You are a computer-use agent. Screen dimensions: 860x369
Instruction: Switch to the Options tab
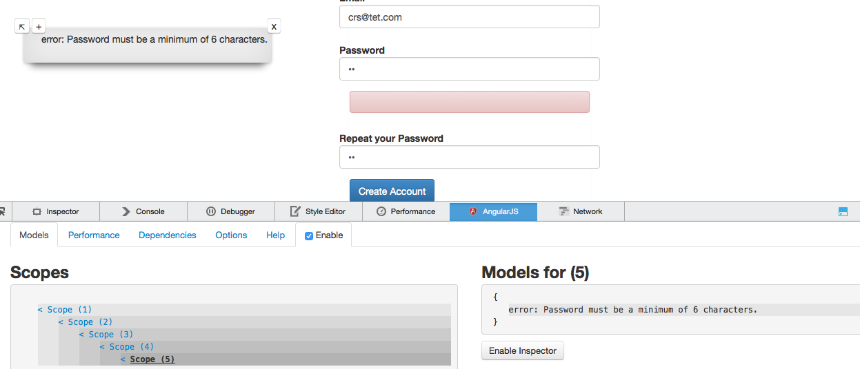tap(231, 235)
